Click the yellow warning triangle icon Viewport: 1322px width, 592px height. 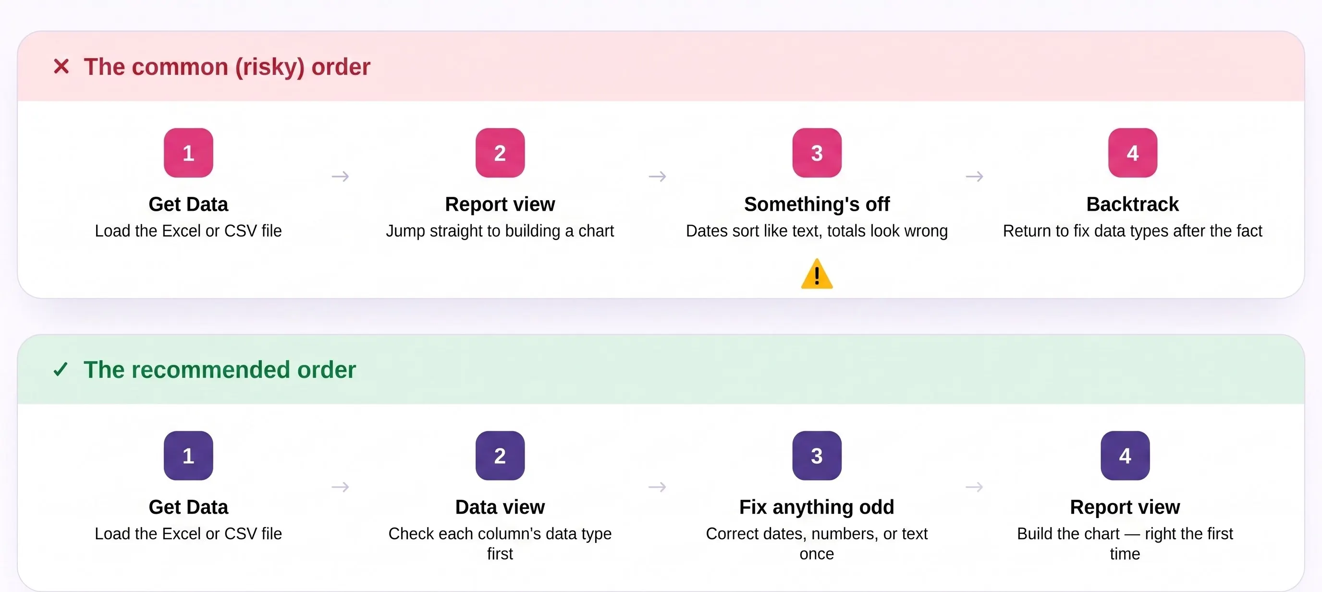point(817,274)
